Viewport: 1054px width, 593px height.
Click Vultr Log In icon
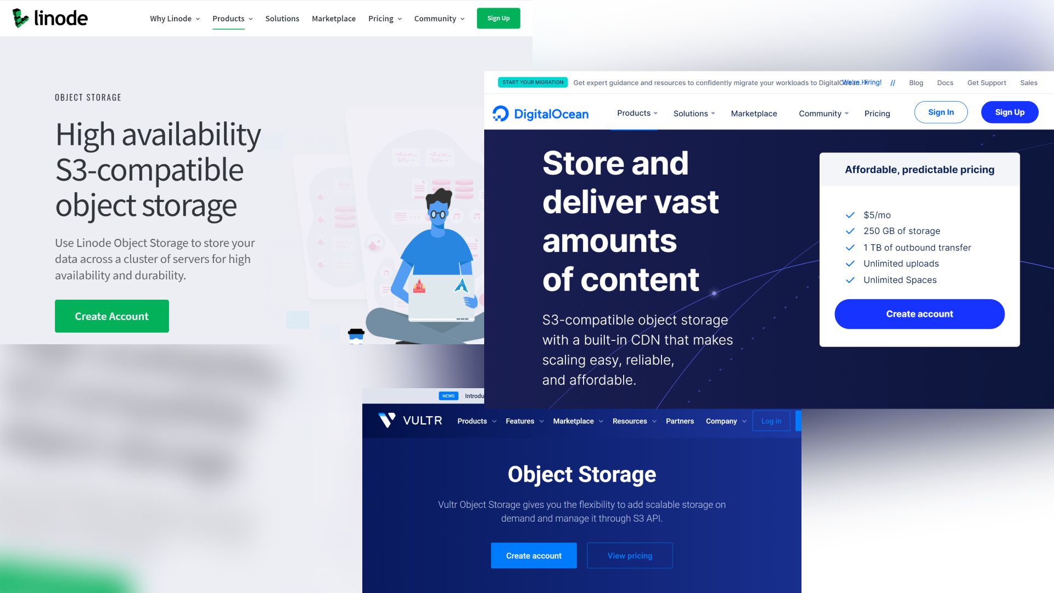pos(771,420)
